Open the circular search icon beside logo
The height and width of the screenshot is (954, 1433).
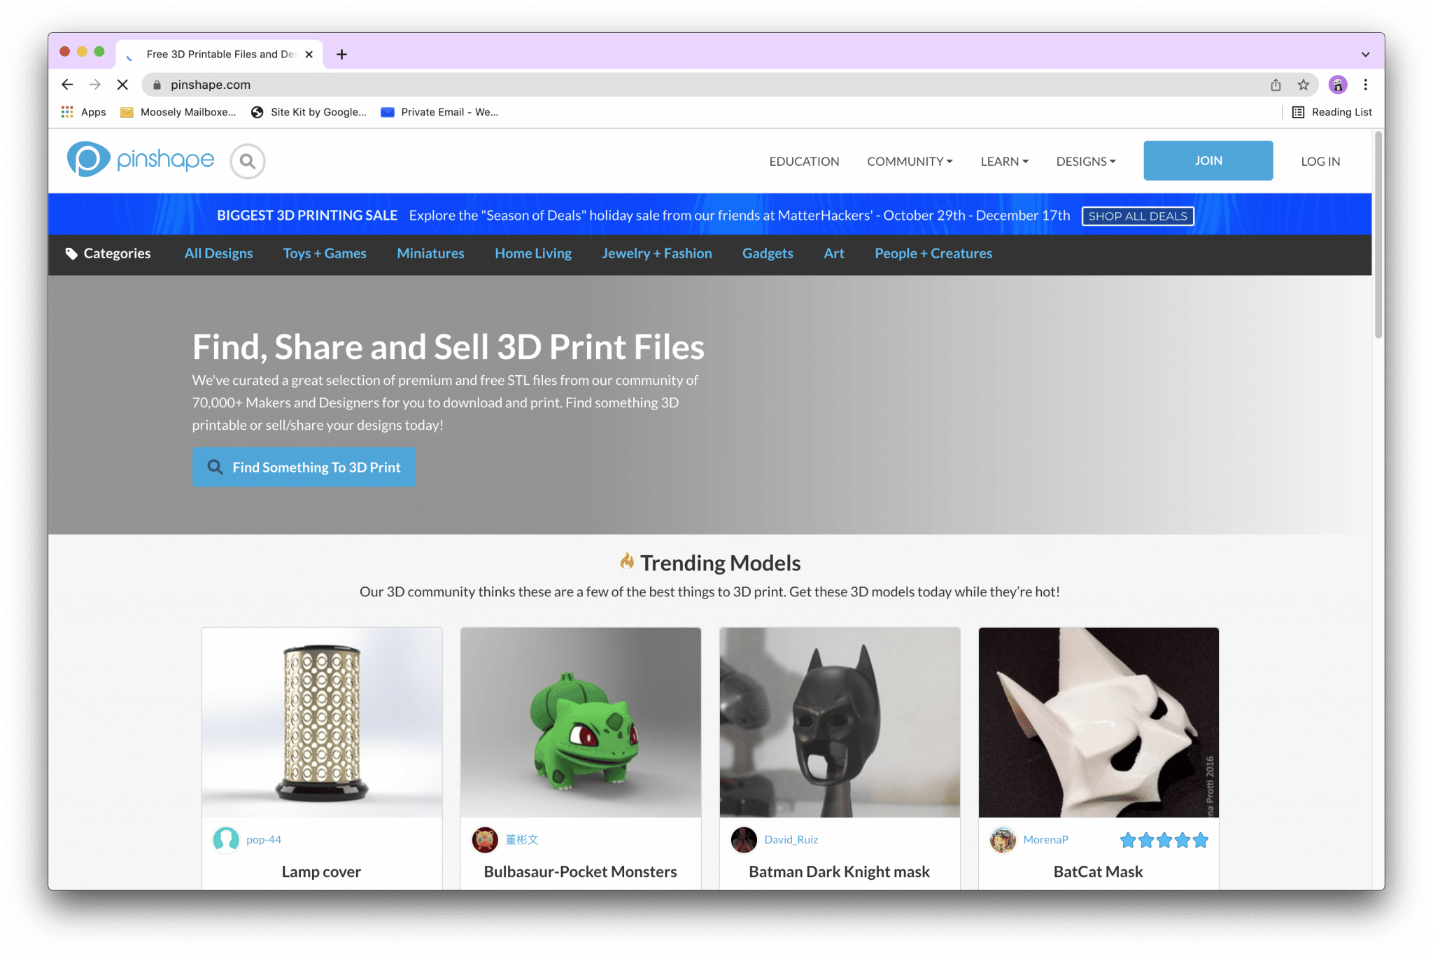pos(248,162)
